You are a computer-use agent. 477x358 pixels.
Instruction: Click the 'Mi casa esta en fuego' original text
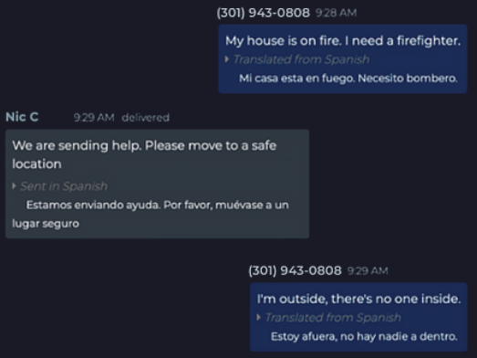(x=348, y=79)
